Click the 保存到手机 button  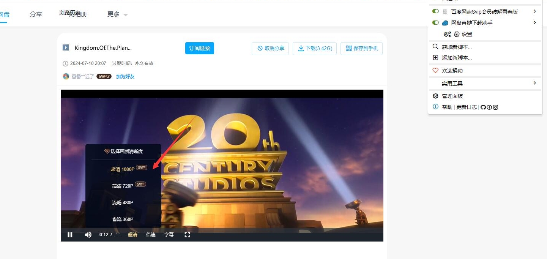pos(362,48)
